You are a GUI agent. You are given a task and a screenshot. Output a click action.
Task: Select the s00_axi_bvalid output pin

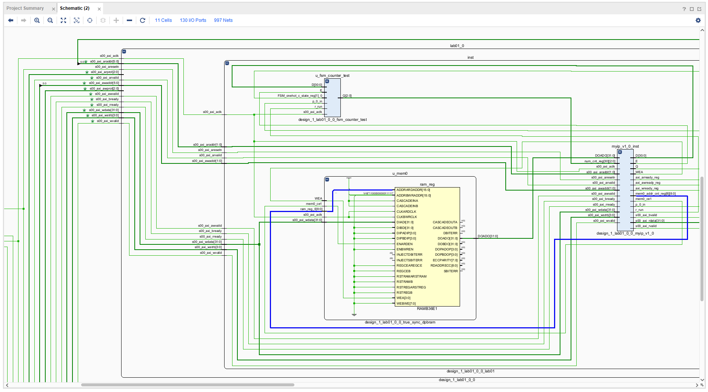[646, 215]
